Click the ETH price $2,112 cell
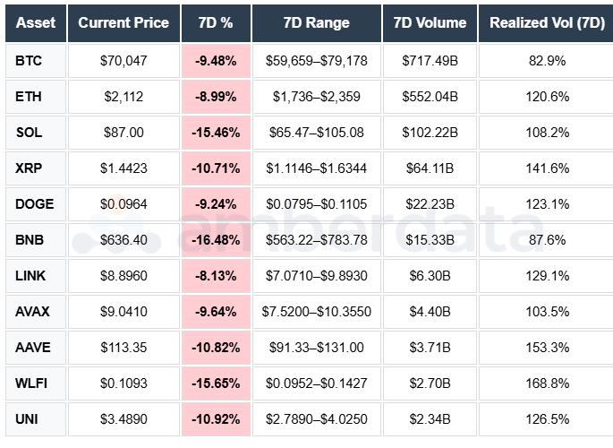Screen dimensions: 613x448 (123, 97)
